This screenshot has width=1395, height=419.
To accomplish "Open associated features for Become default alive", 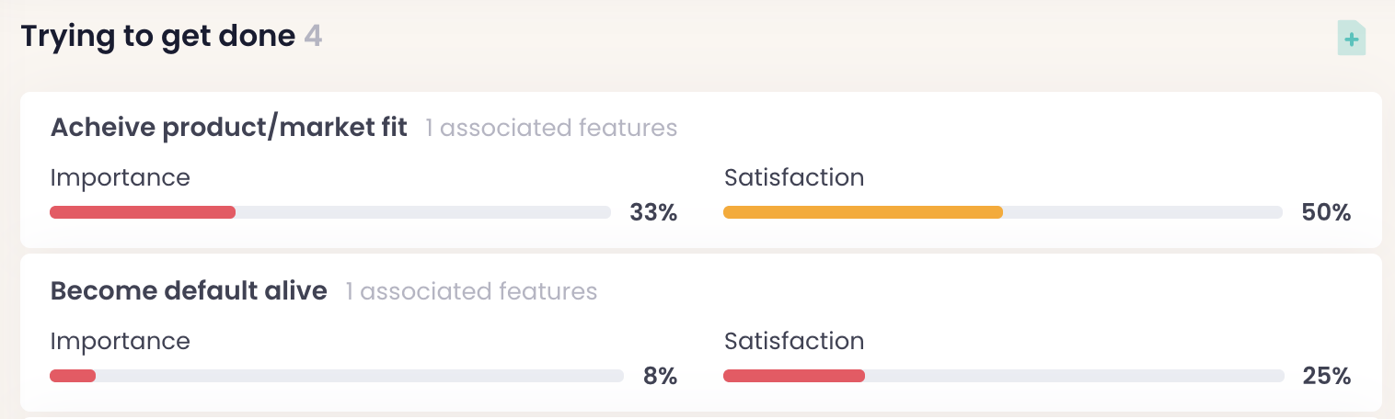I will [471, 292].
